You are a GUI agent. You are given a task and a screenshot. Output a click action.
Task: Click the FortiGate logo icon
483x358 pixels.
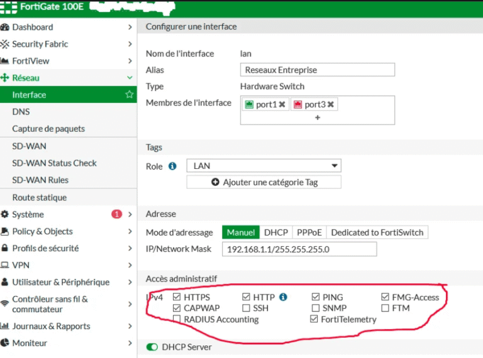tap(9, 7)
